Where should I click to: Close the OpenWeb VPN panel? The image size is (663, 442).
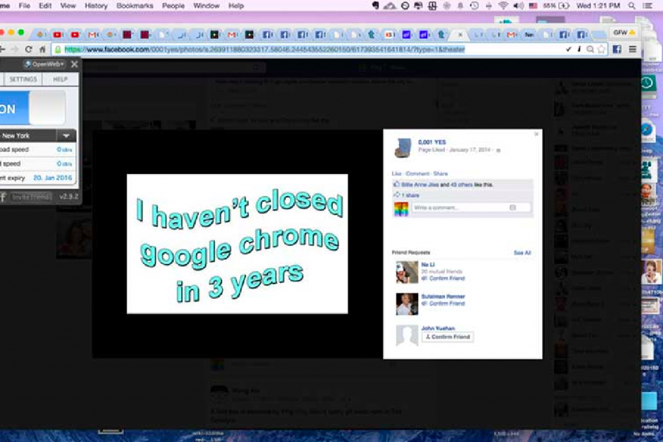(x=74, y=64)
